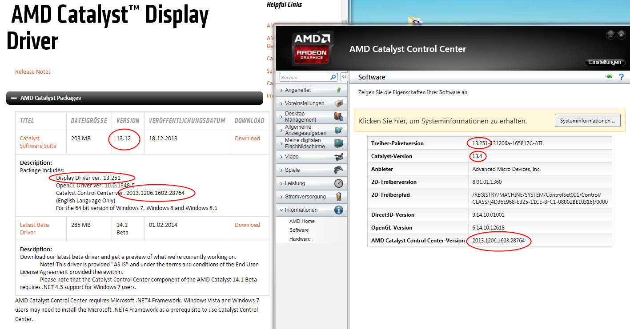Click the VERÖFFENTLICHUNGSDATUM column header
Viewport: 630px width, 329px height.
(187, 121)
